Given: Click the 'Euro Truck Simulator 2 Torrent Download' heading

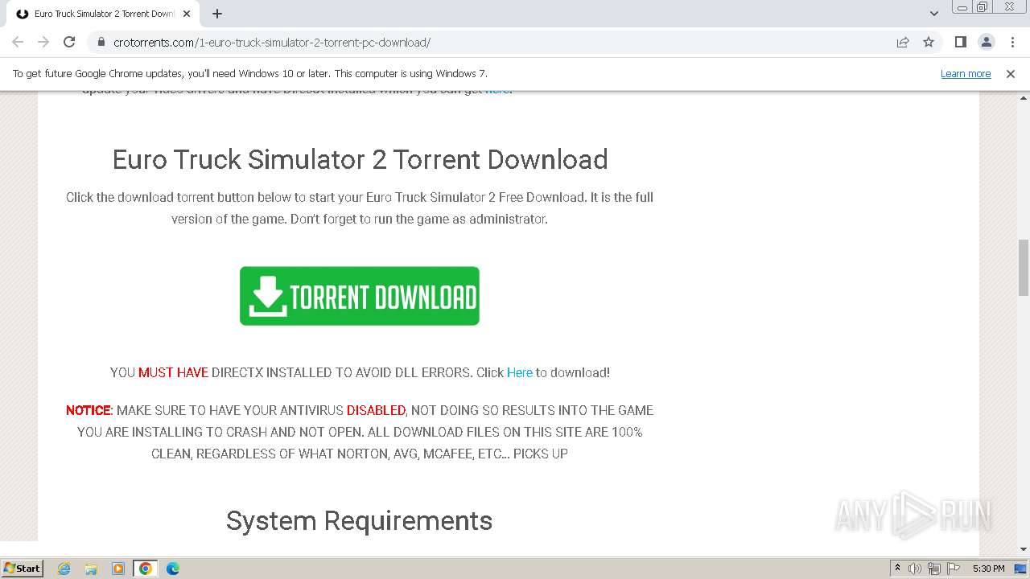Looking at the screenshot, I should 360,159.
